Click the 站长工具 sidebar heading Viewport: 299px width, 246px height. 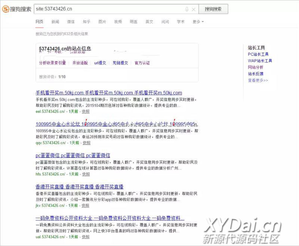click(256, 48)
